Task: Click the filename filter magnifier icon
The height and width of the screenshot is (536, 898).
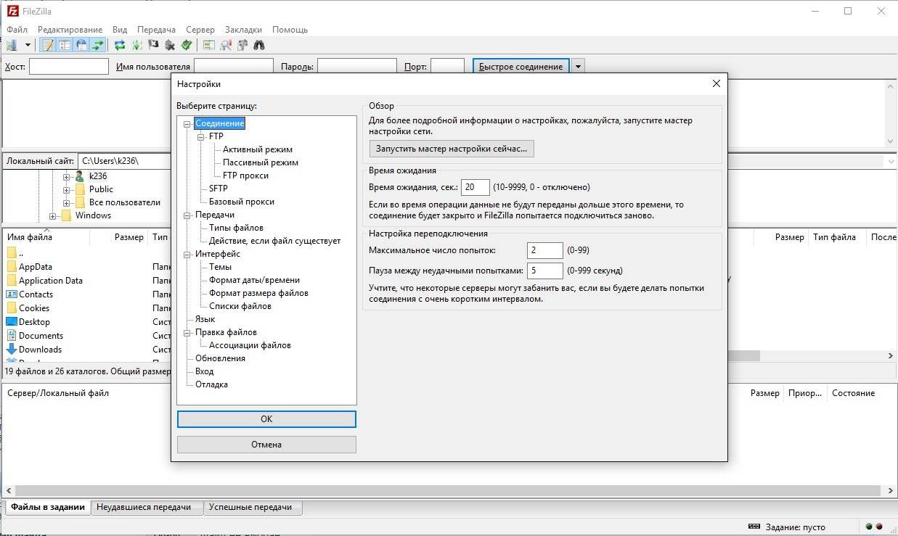Action: click(226, 45)
